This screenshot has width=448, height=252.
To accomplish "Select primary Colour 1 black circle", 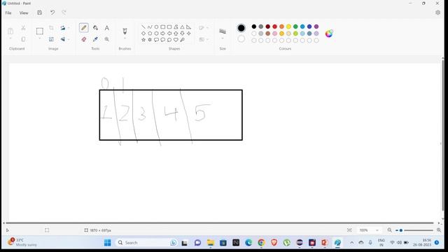I will [241, 28].
